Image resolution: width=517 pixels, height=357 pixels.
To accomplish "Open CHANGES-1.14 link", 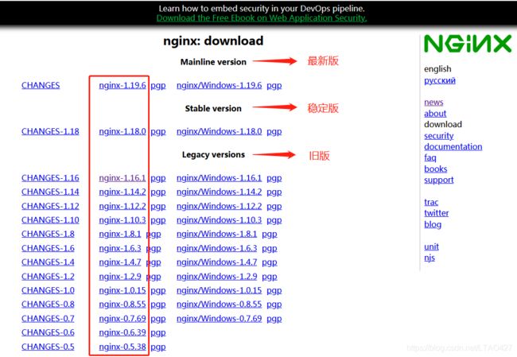I will click(x=50, y=192).
